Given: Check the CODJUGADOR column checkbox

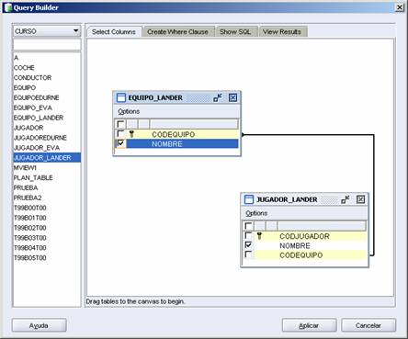Looking at the screenshot, I should (x=248, y=235).
